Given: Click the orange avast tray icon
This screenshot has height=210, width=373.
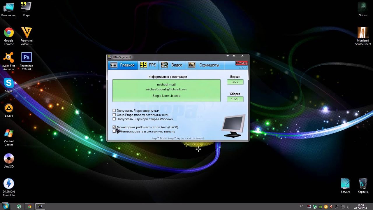Looking at the screenshot, I should click(x=326, y=207).
